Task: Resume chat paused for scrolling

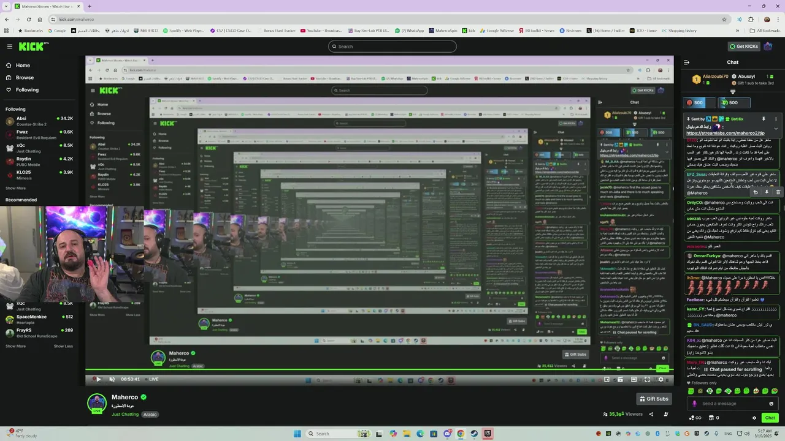Action: (x=732, y=369)
